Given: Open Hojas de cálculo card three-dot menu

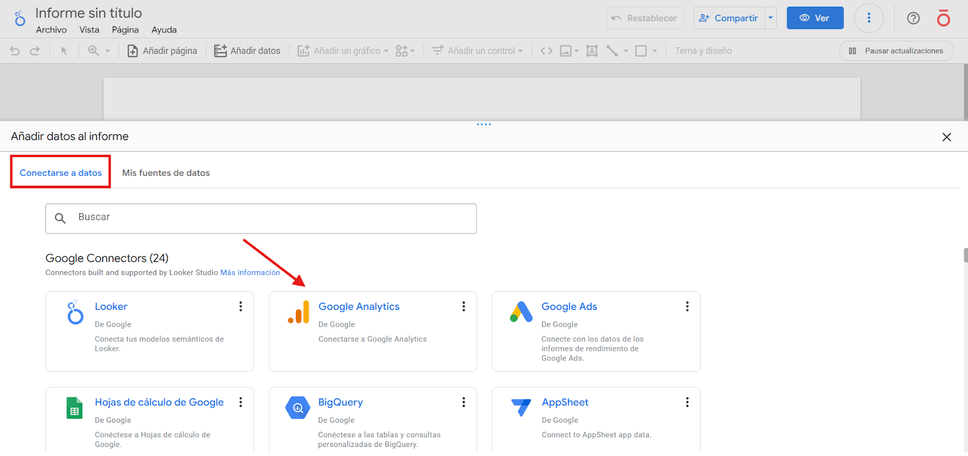Looking at the screenshot, I should pos(241,402).
